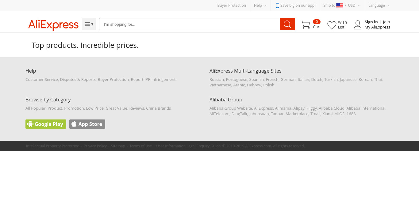Open All Popular category link
The image size is (419, 223).
[x=36, y=108]
